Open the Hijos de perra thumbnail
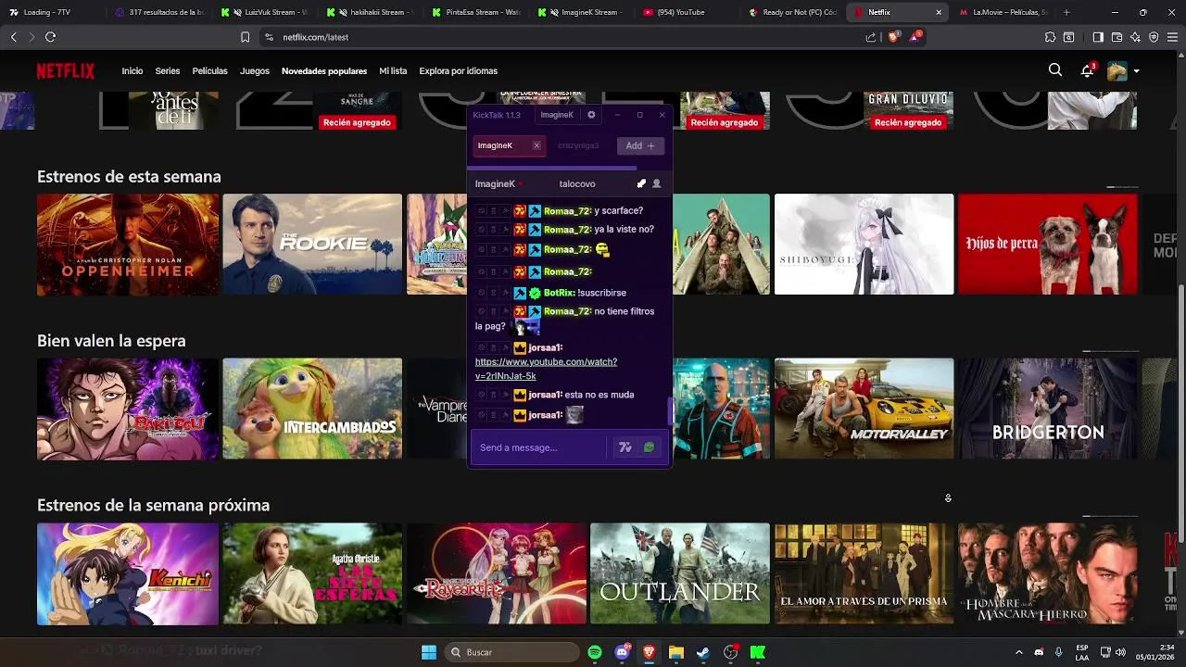This screenshot has height=667, width=1186. point(1048,245)
